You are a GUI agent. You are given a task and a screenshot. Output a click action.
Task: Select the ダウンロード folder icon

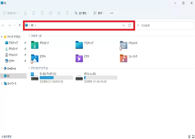coord(35,45)
